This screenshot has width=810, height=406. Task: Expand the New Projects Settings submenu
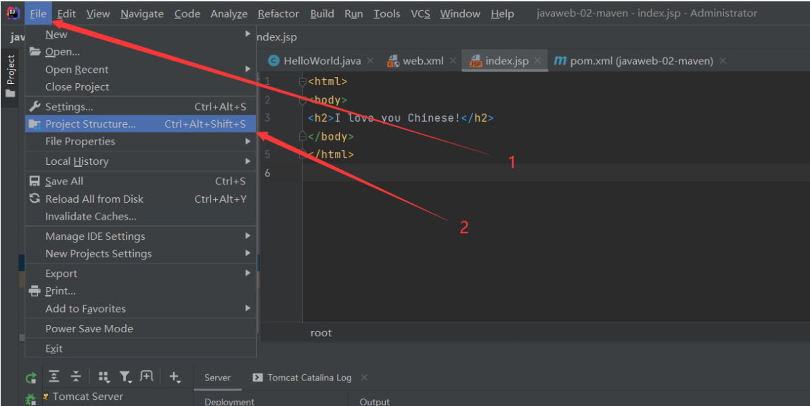141,253
